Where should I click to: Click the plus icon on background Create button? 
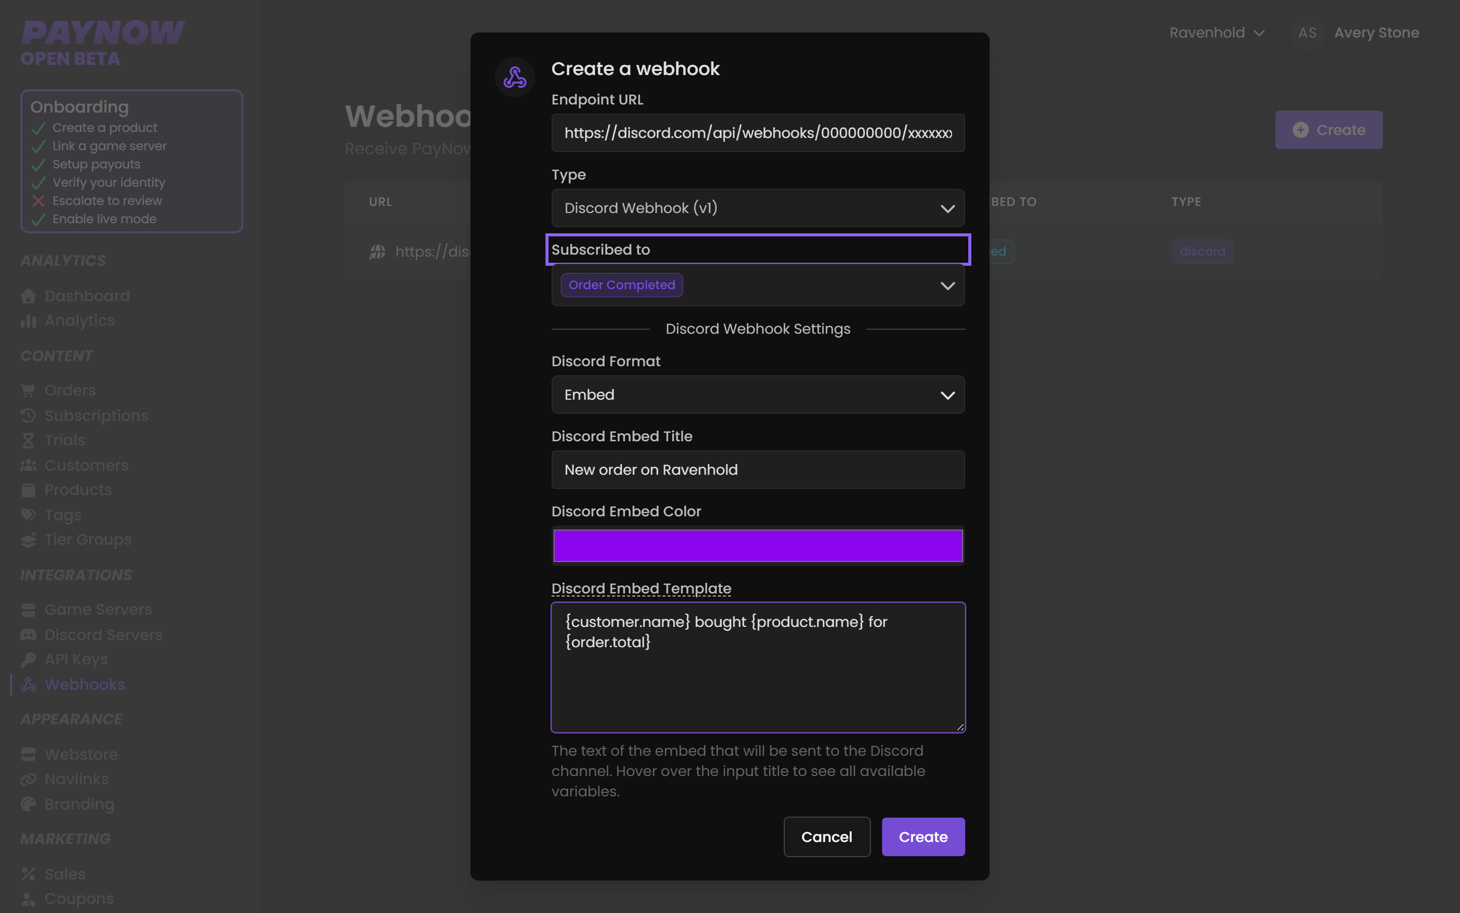tap(1301, 130)
